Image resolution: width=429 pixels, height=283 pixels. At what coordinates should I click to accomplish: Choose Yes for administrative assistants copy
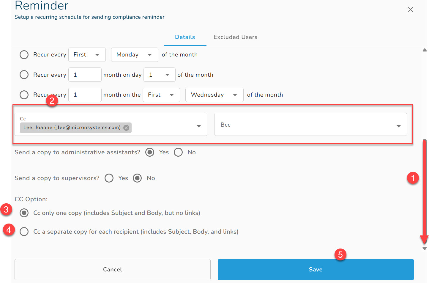tap(150, 152)
